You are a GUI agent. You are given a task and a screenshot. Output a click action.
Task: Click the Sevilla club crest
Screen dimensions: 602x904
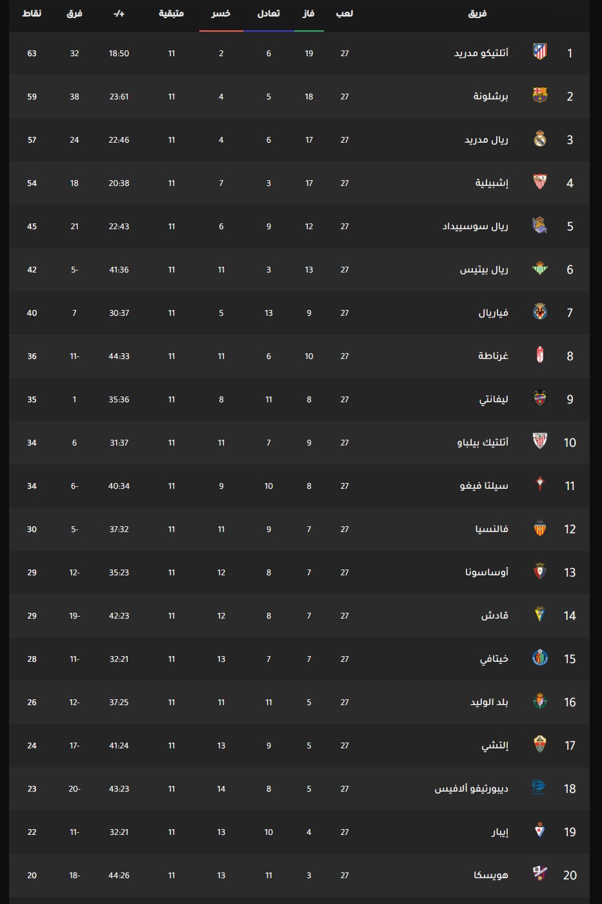[540, 182]
